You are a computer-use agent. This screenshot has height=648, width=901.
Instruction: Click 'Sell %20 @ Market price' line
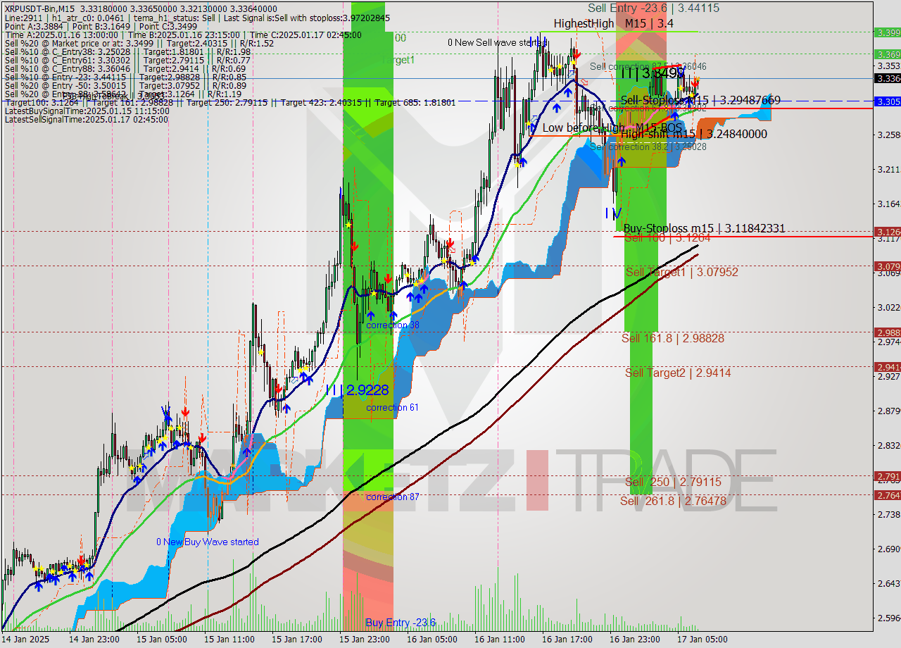[139, 43]
